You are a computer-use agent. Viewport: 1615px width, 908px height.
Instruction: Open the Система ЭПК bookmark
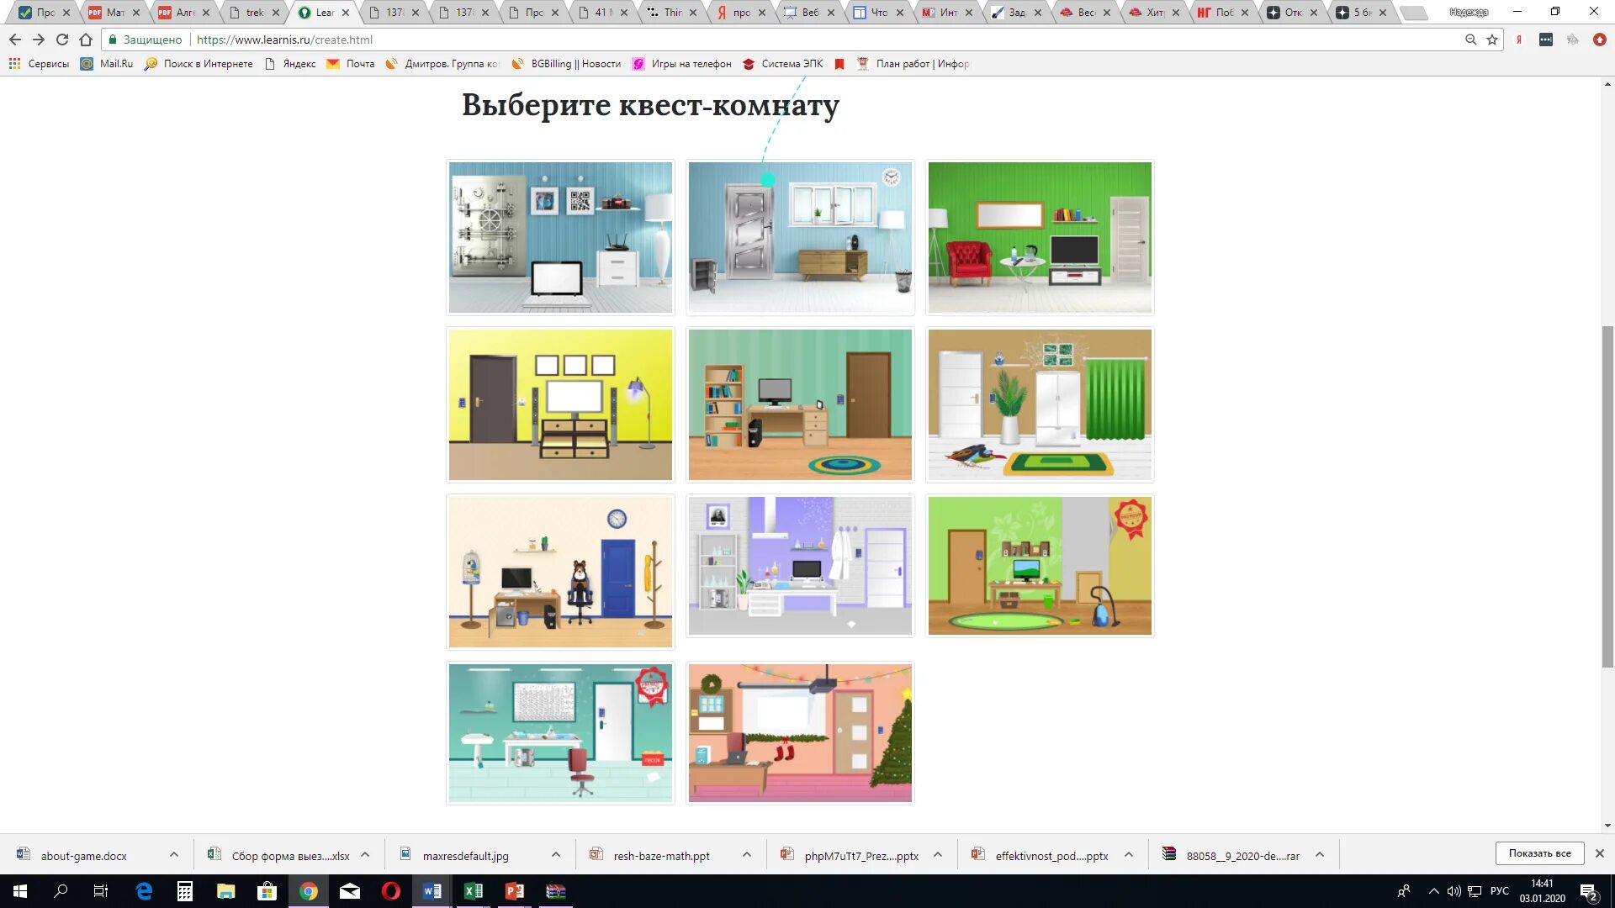tap(782, 64)
